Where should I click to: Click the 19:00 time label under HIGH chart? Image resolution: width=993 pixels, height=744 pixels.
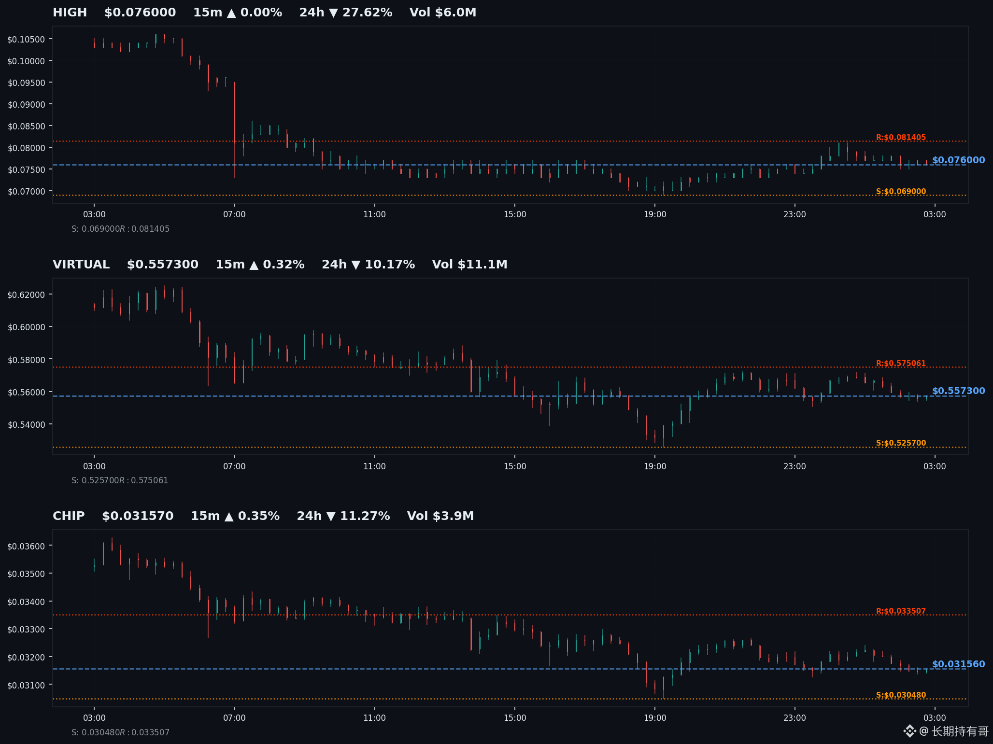(655, 214)
